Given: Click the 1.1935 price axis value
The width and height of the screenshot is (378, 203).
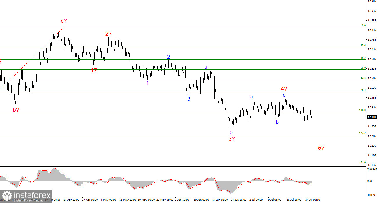Looking at the screenshot, I should point(372,11).
